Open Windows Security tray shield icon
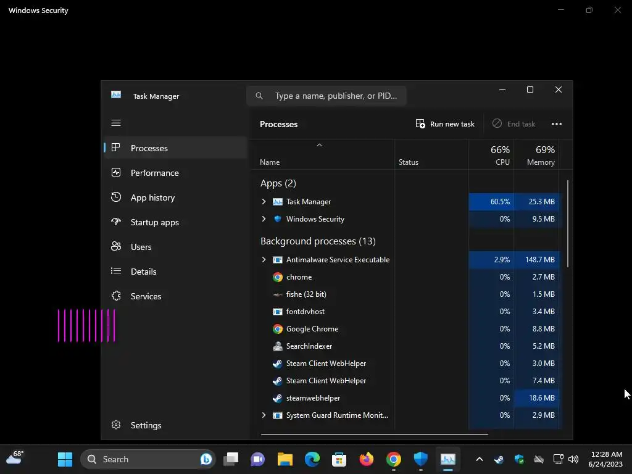This screenshot has height=474, width=632. tap(519, 459)
